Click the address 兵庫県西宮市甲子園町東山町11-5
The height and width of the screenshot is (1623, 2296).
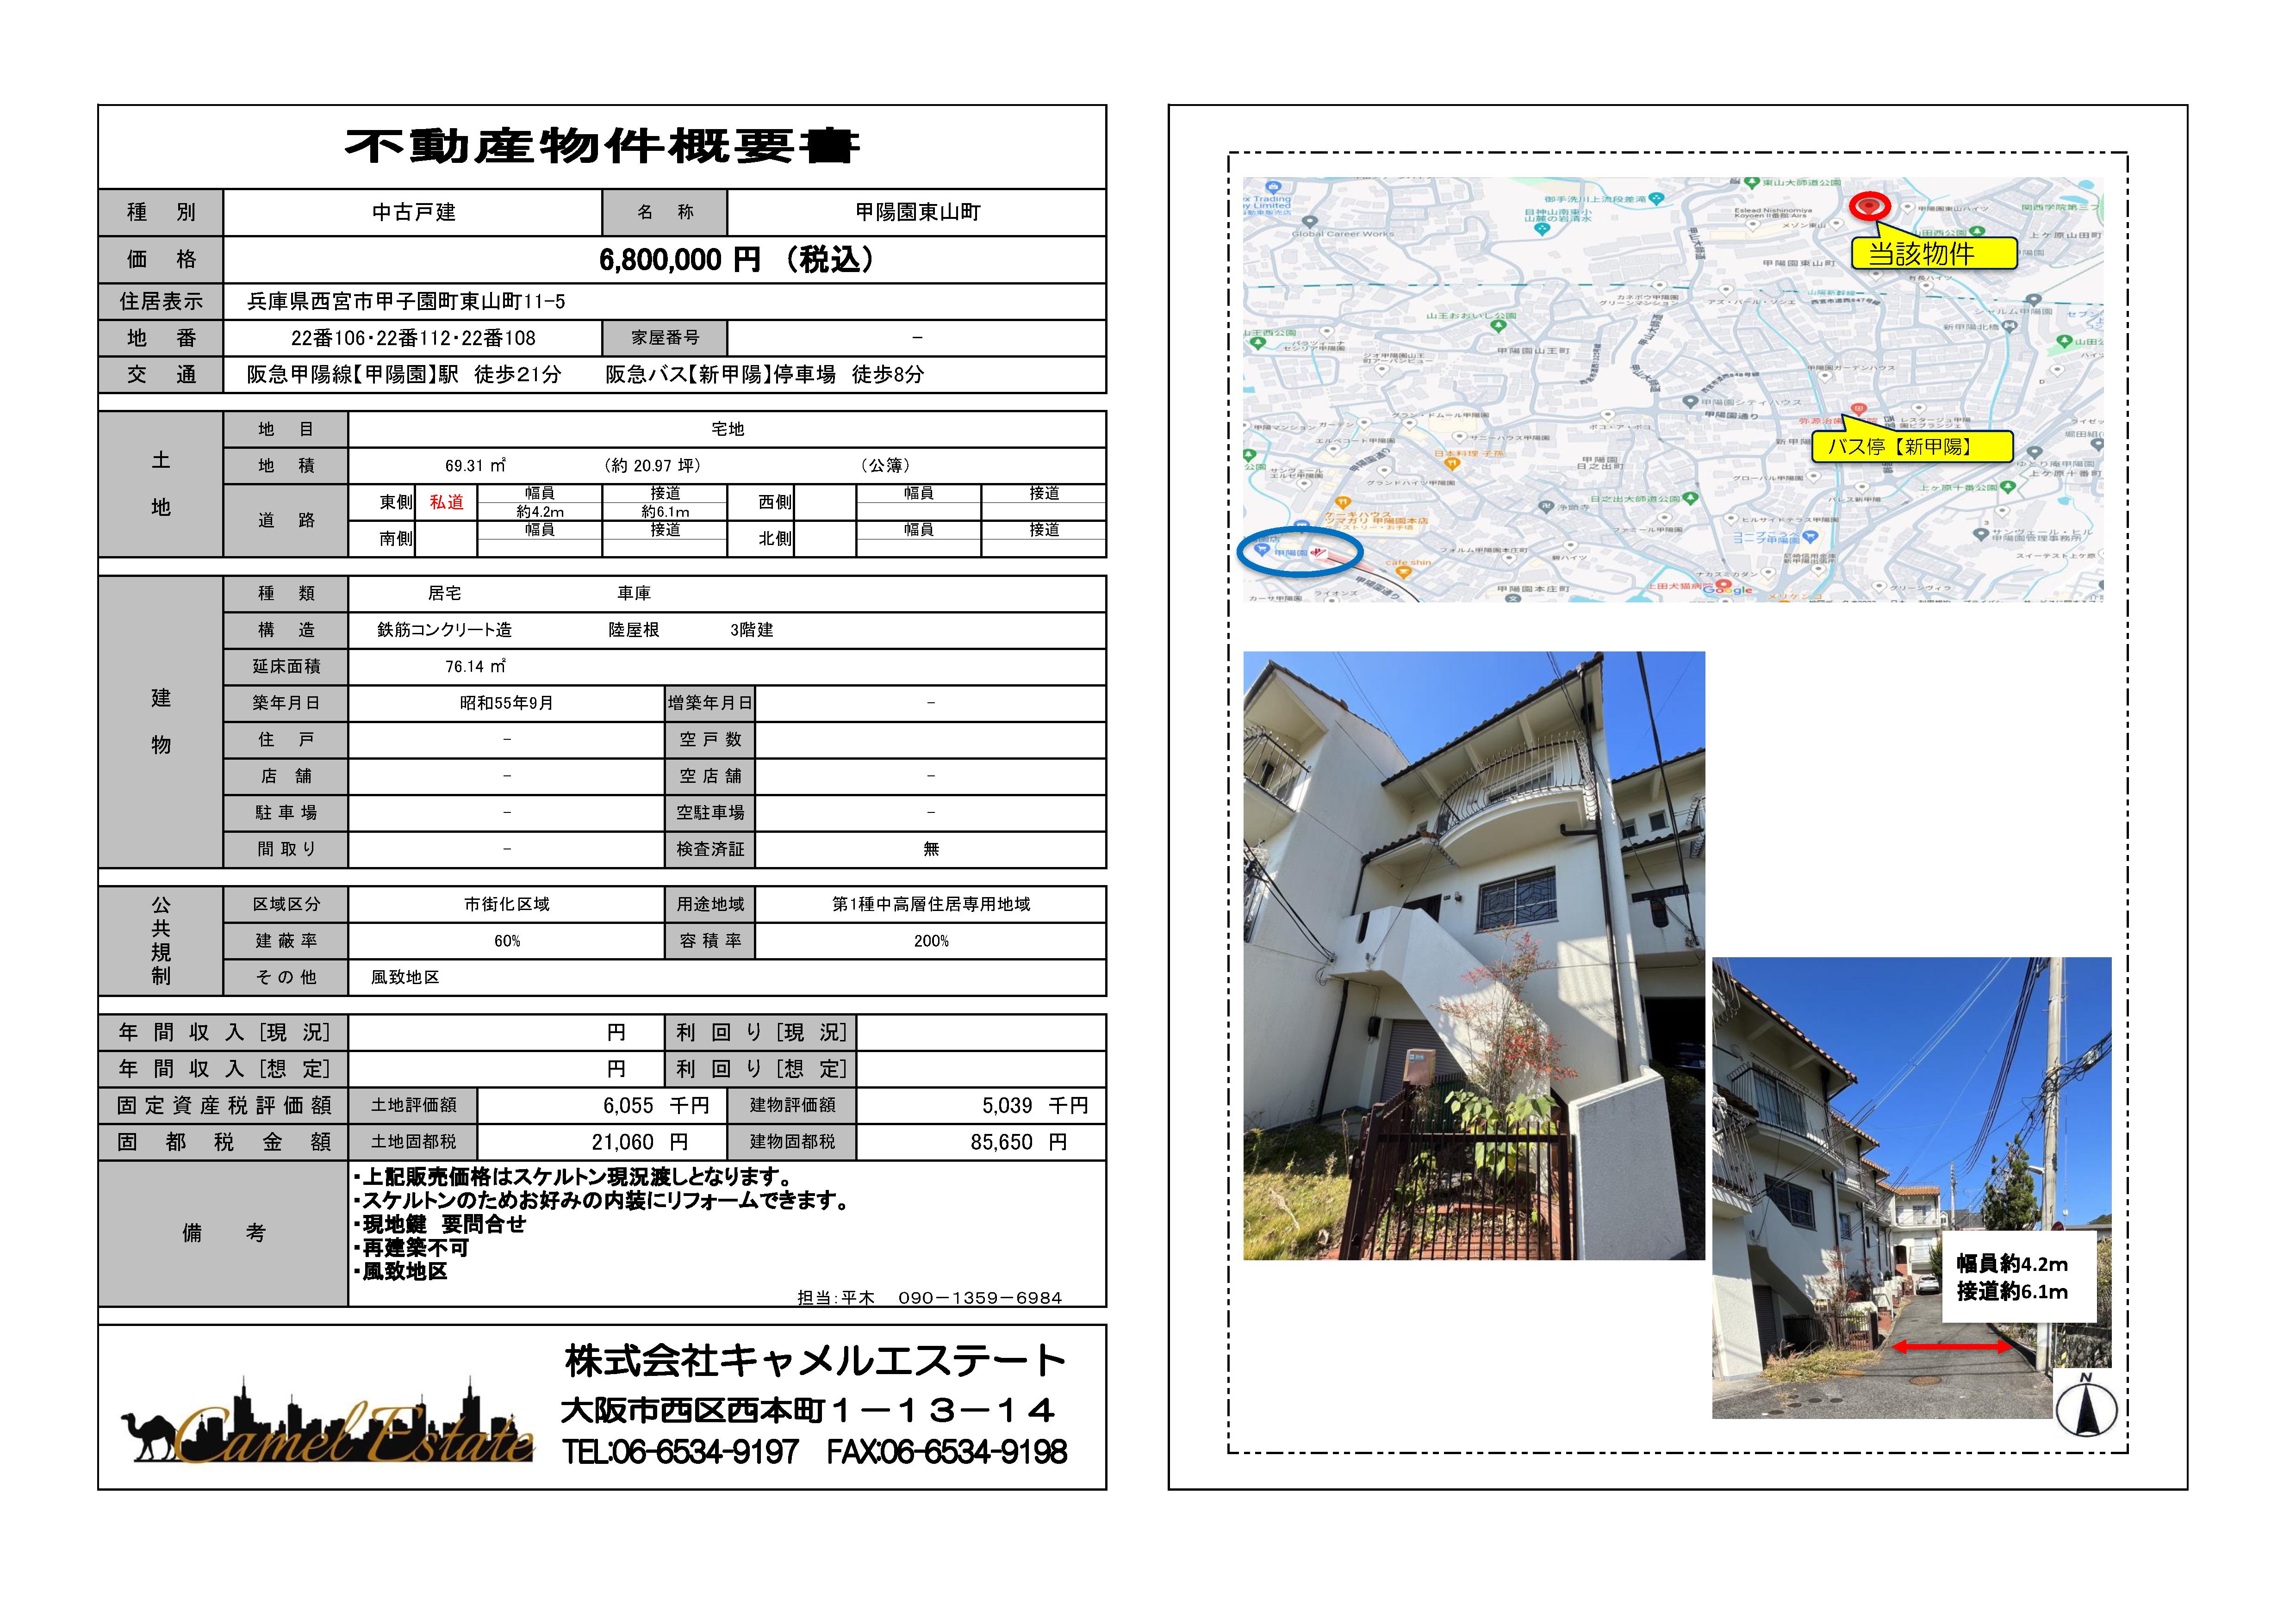[x=406, y=301]
